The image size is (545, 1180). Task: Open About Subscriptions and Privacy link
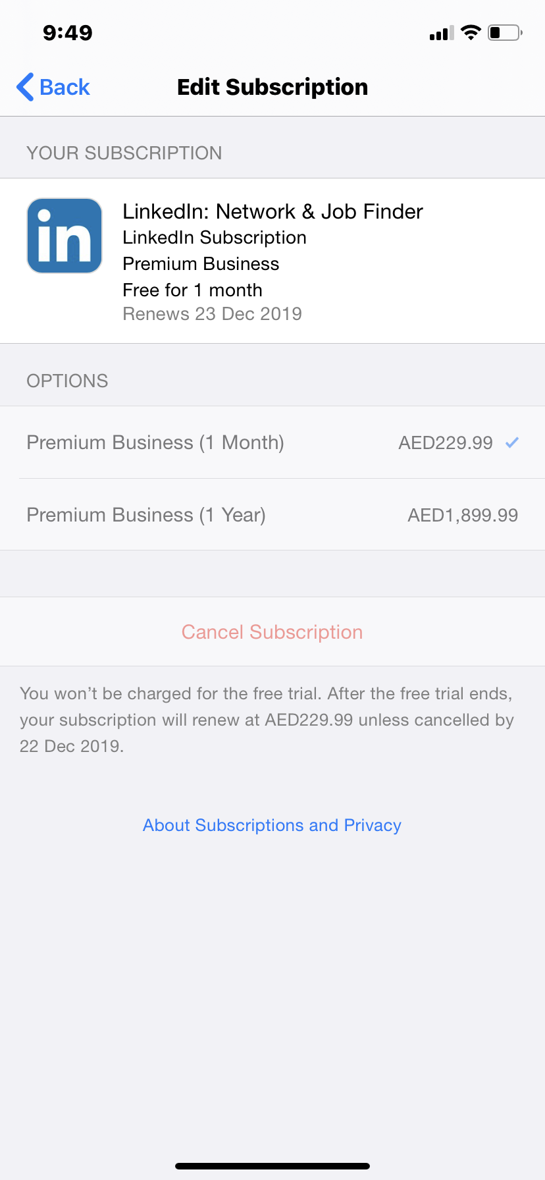click(x=272, y=825)
